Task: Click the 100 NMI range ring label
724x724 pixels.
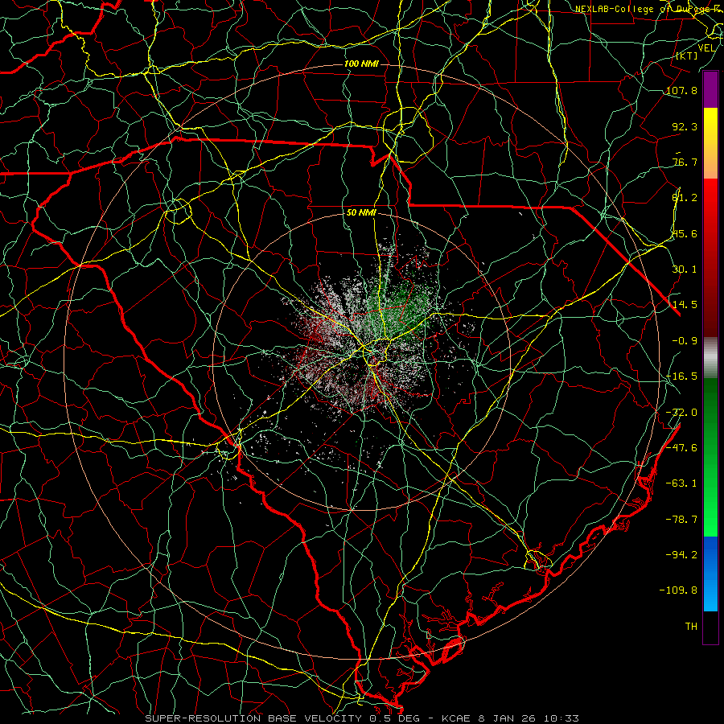Action: 361,64
